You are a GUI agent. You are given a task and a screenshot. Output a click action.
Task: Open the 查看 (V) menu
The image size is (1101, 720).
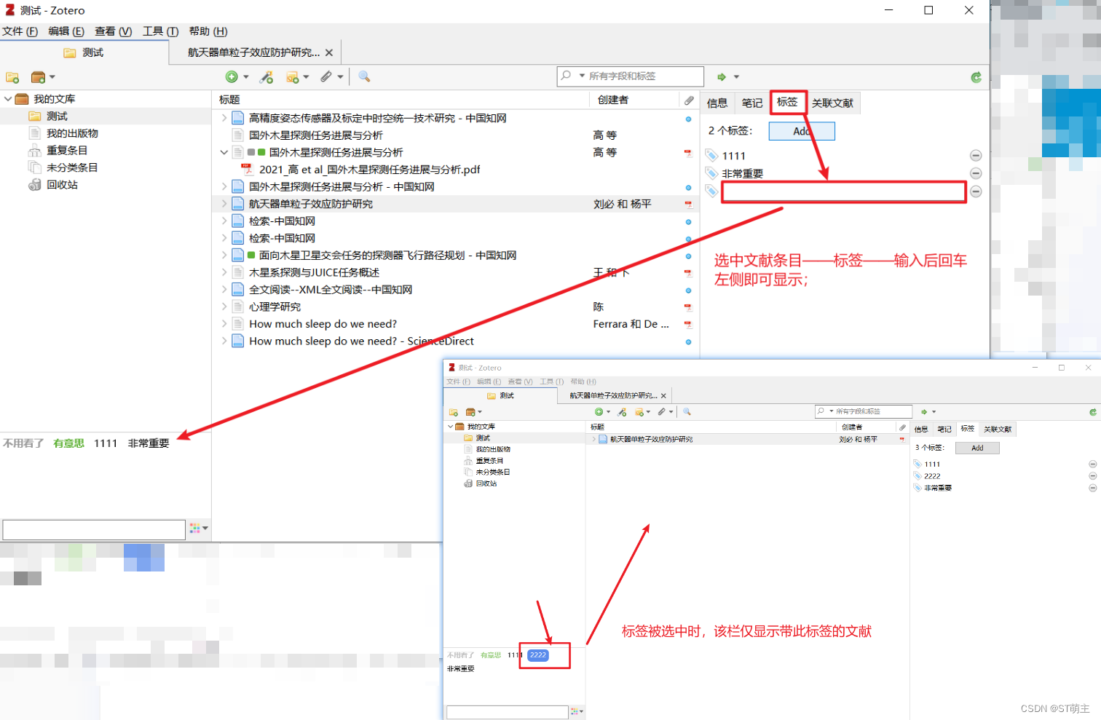click(x=114, y=31)
